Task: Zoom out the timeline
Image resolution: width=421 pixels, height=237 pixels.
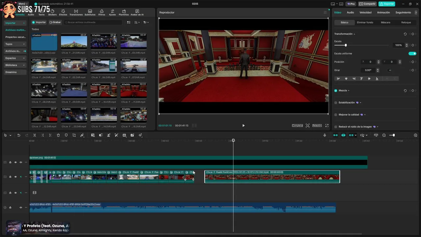Action: [x=384, y=135]
